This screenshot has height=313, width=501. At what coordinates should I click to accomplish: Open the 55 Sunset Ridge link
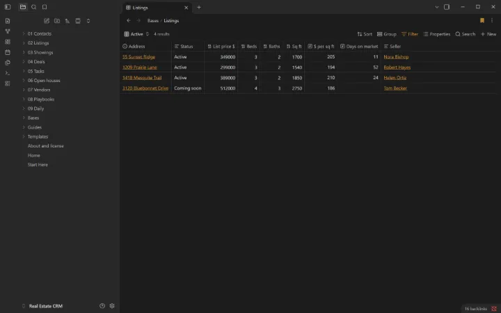138,57
